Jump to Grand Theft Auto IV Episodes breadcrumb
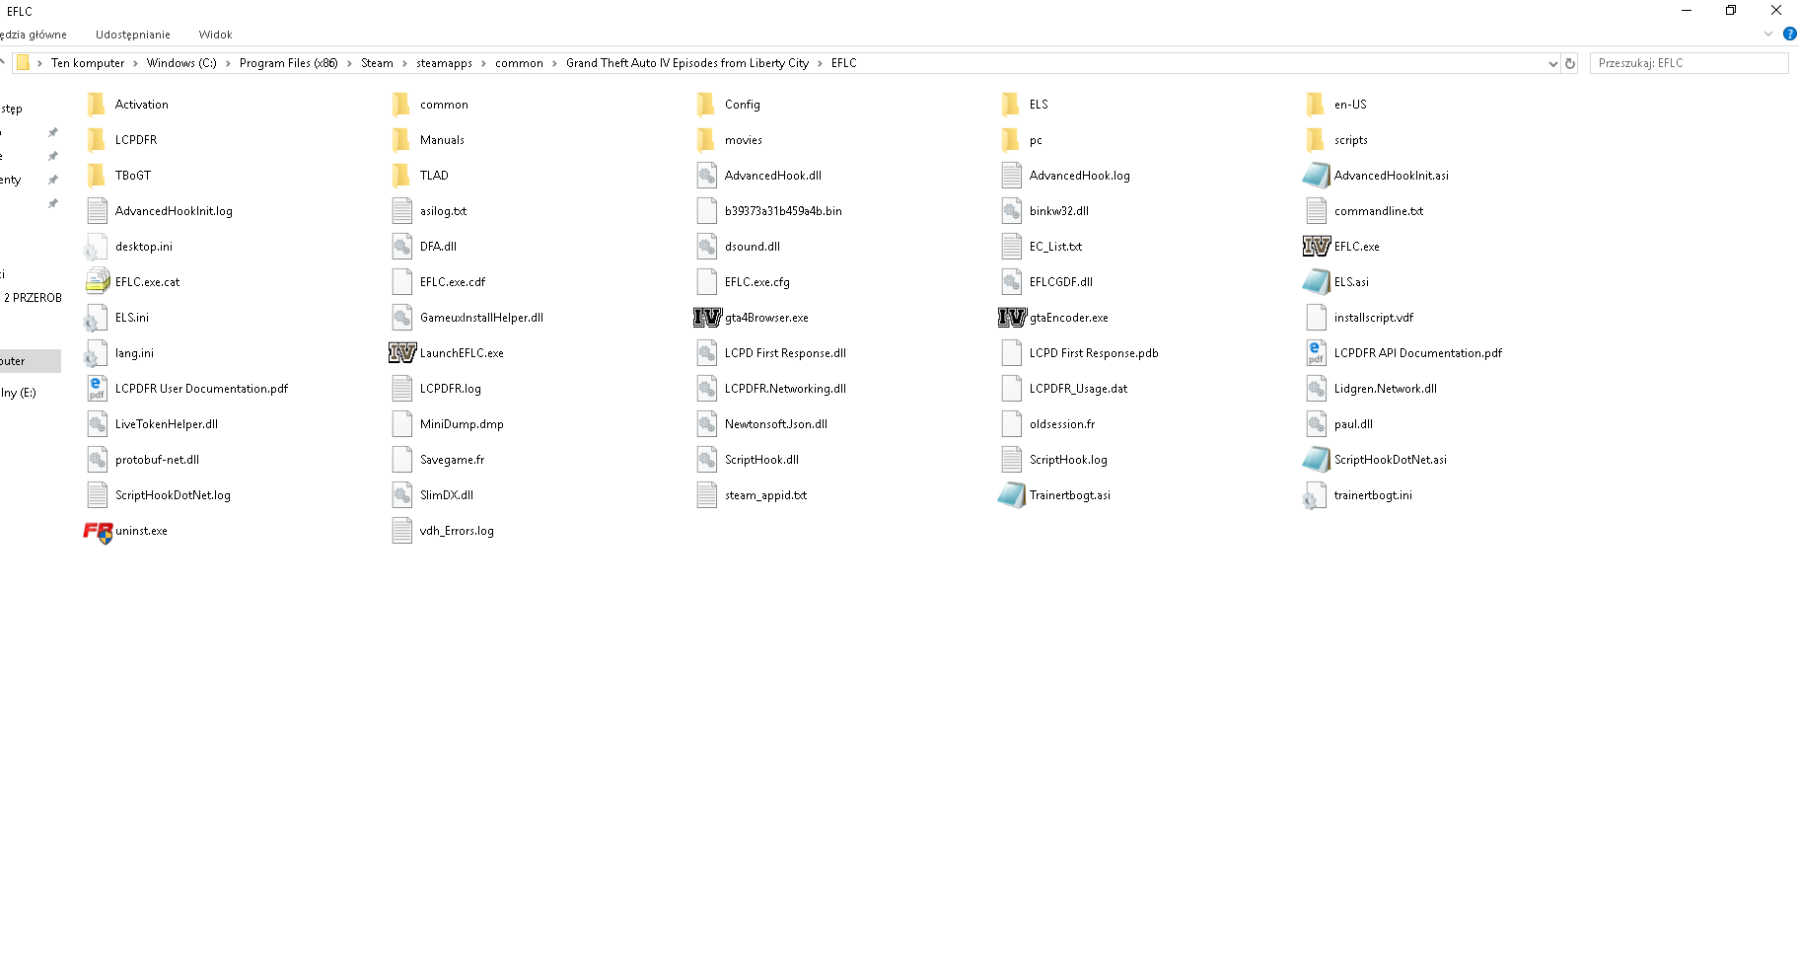This screenshot has height=962, width=1798. pos(687,63)
